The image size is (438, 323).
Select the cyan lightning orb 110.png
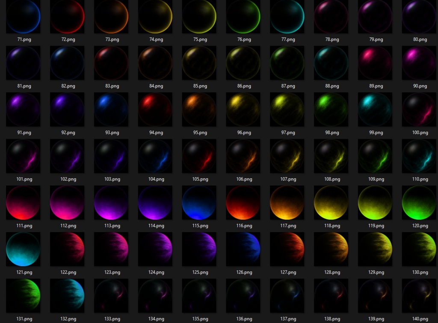click(x=419, y=156)
